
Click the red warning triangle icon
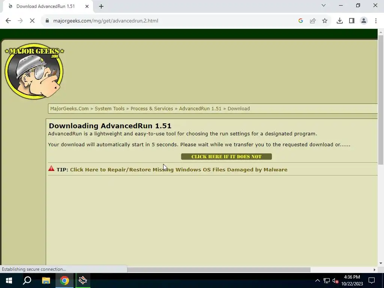point(51,168)
